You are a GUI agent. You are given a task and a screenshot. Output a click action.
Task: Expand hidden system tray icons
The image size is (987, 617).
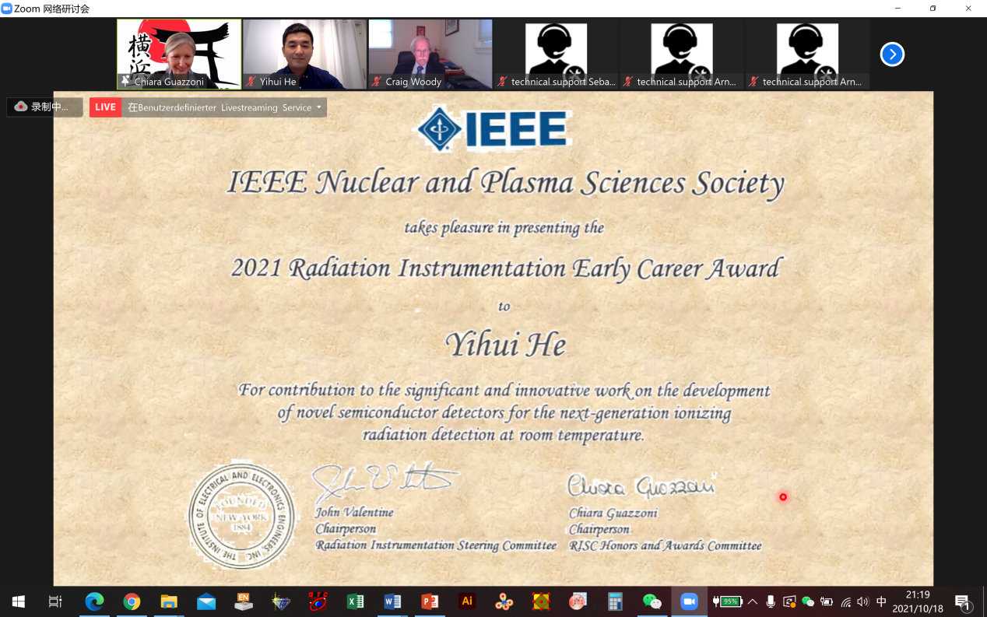[x=753, y=601]
